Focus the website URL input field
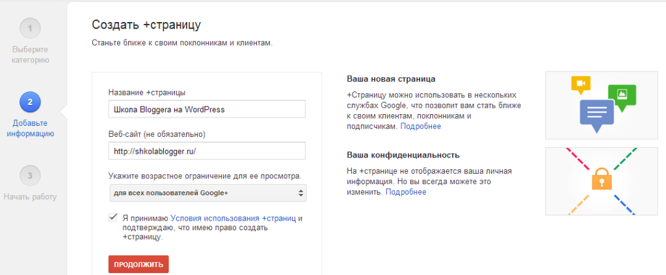 click(x=207, y=151)
